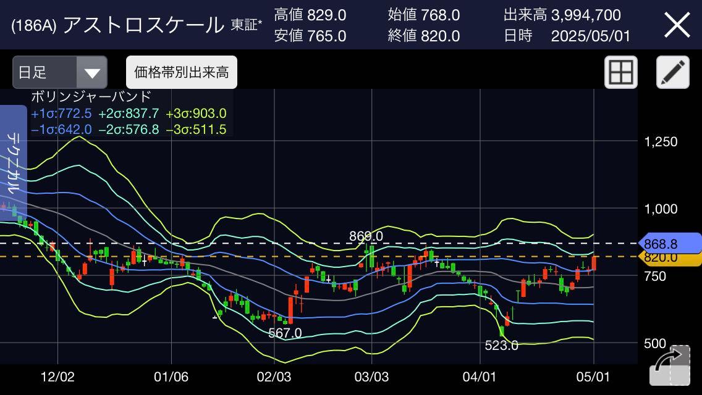Tap the screen rotation icon
This screenshot has width=702, height=395.
click(670, 367)
